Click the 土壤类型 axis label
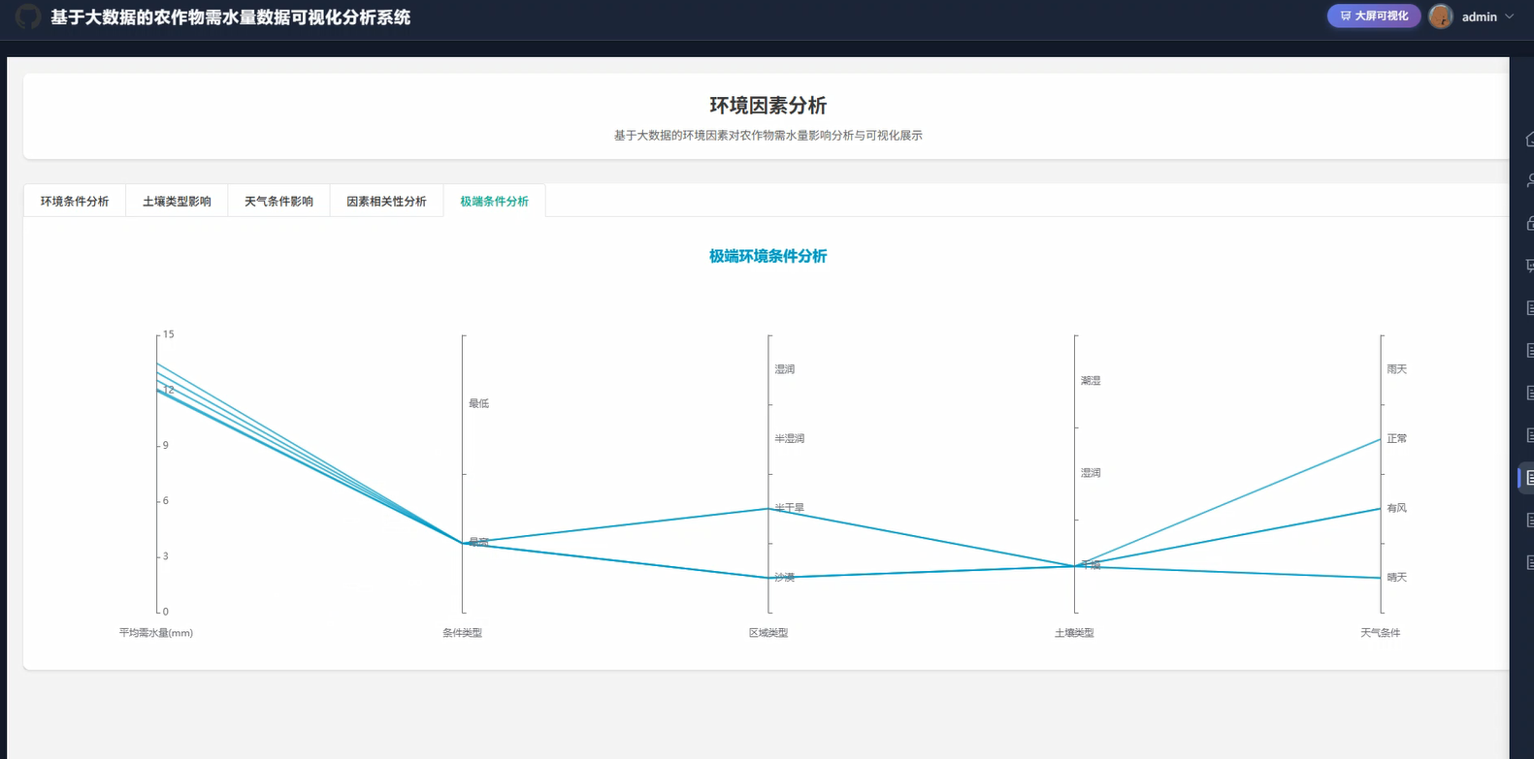The width and height of the screenshot is (1534, 759). [x=1075, y=633]
